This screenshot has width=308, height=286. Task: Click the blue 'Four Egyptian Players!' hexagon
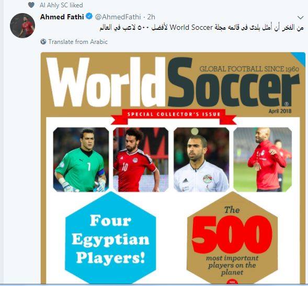pyautogui.click(x=110, y=238)
